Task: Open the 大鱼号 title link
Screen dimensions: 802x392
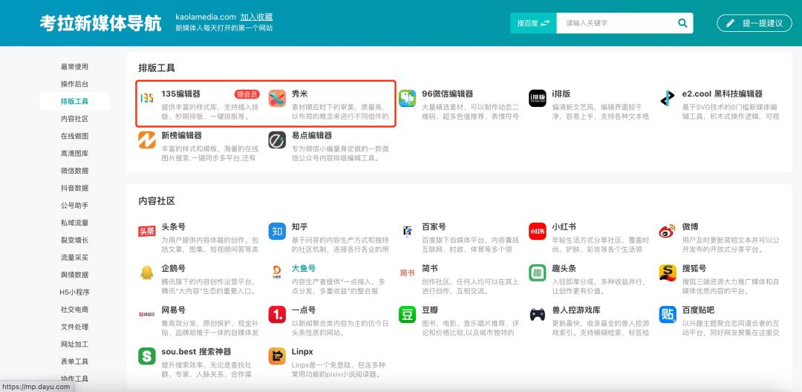Action: pos(304,268)
